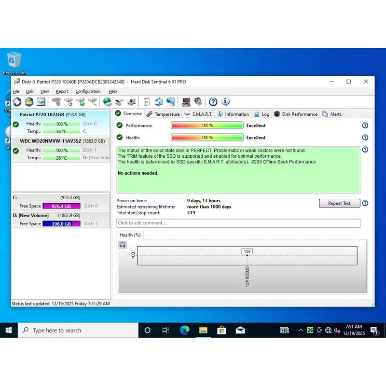Click the disk with green checkmark icon
Screen dimensions: 386x386
click(x=81, y=102)
